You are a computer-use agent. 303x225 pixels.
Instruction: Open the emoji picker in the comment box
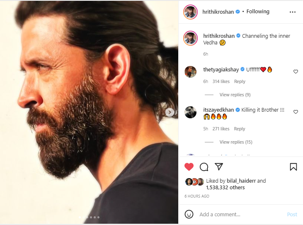click(189, 214)
